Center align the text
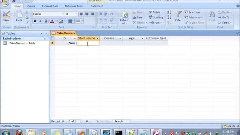 (x=87, y=14)
